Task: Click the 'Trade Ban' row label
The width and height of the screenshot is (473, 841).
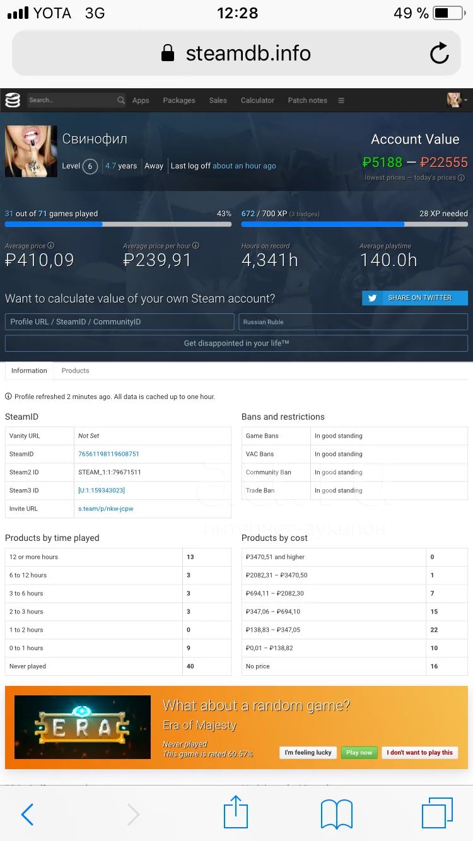Action: (x=260, y=490)
